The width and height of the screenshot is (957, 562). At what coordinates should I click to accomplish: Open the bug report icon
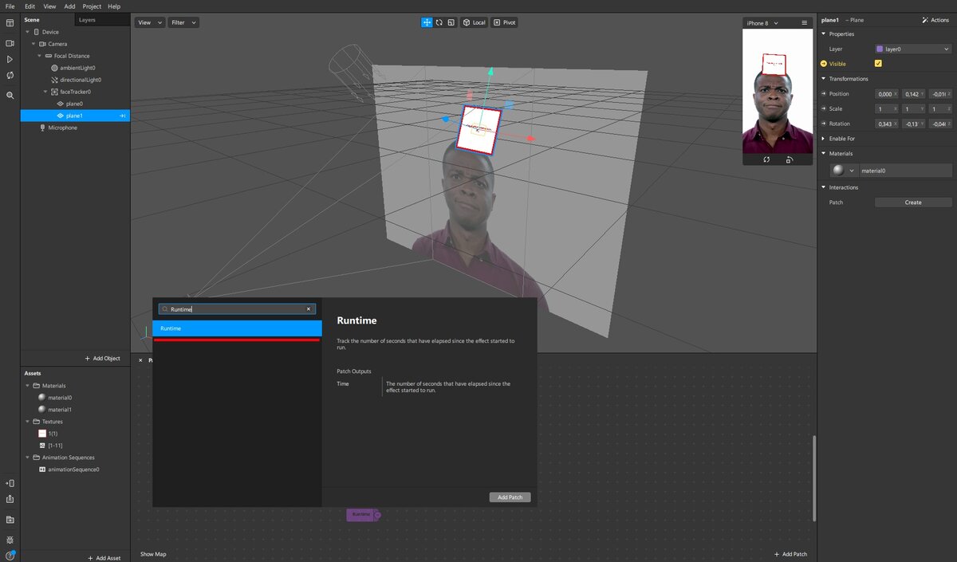click(10, 540)
